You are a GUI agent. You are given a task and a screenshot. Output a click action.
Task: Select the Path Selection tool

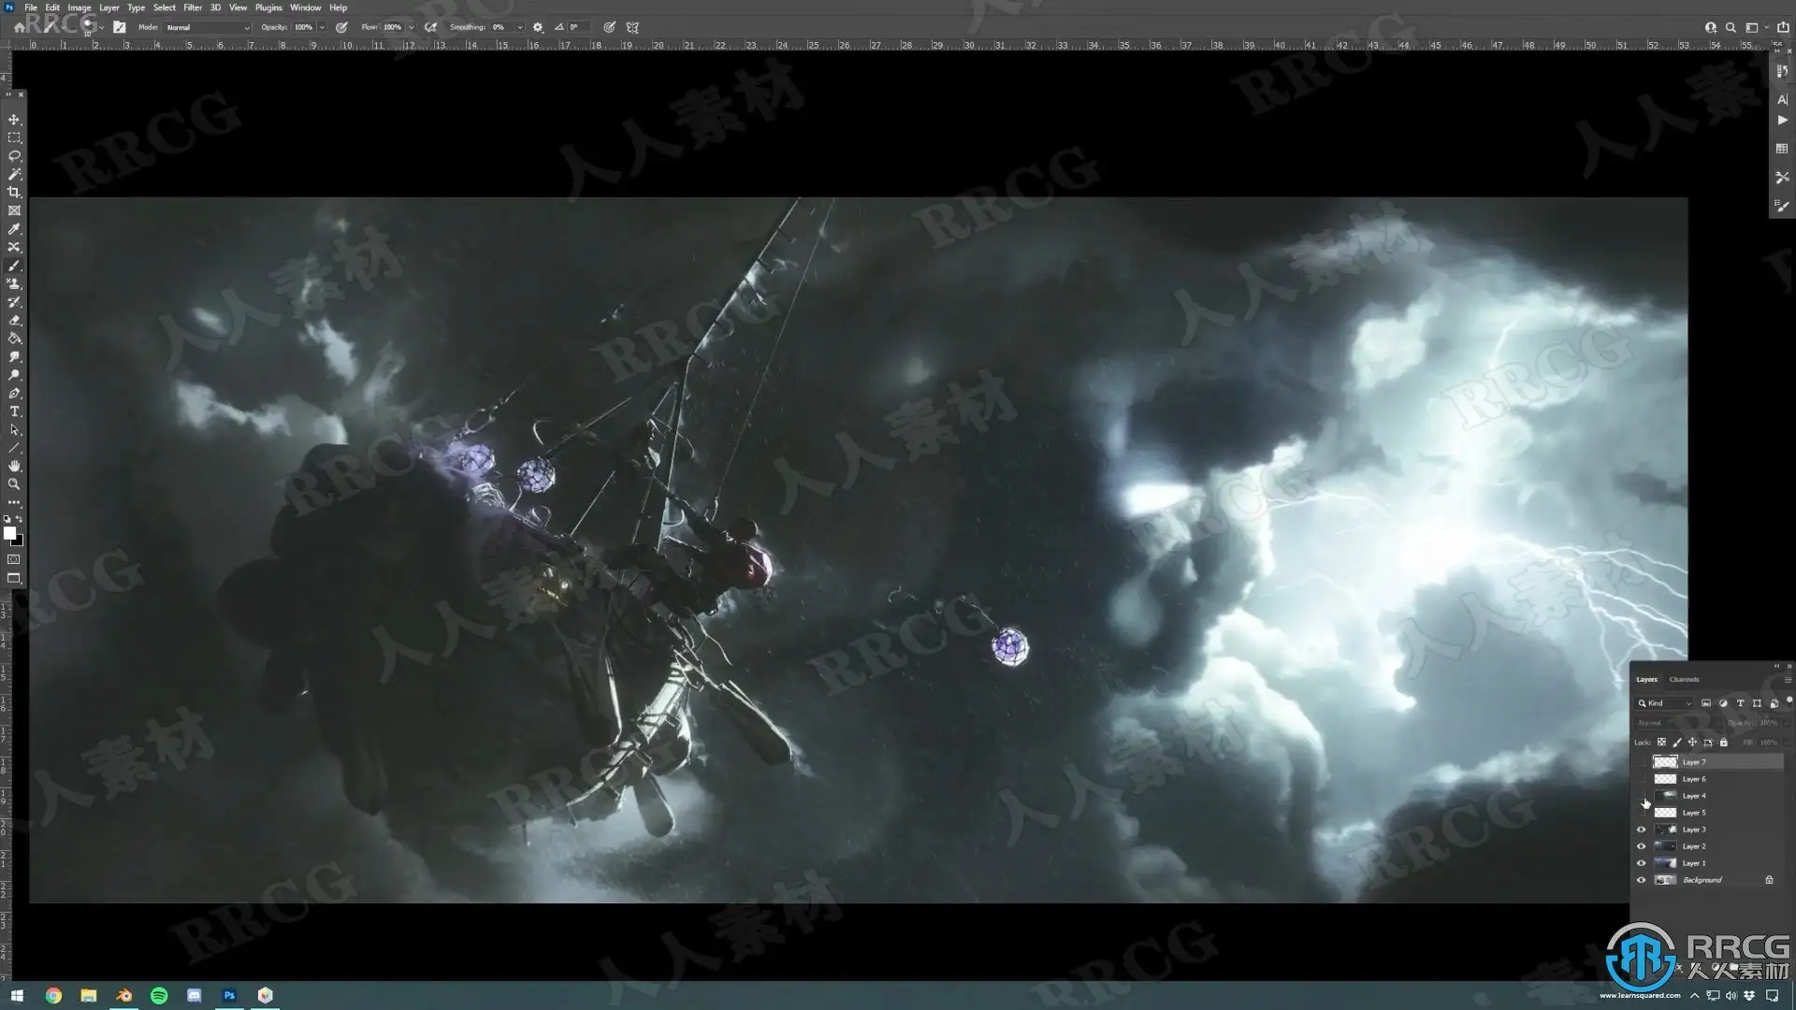[x=14, y=429]
